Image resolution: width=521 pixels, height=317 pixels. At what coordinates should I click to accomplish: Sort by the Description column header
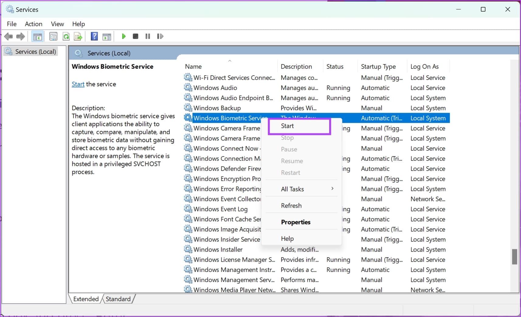[x=300, y=67]
